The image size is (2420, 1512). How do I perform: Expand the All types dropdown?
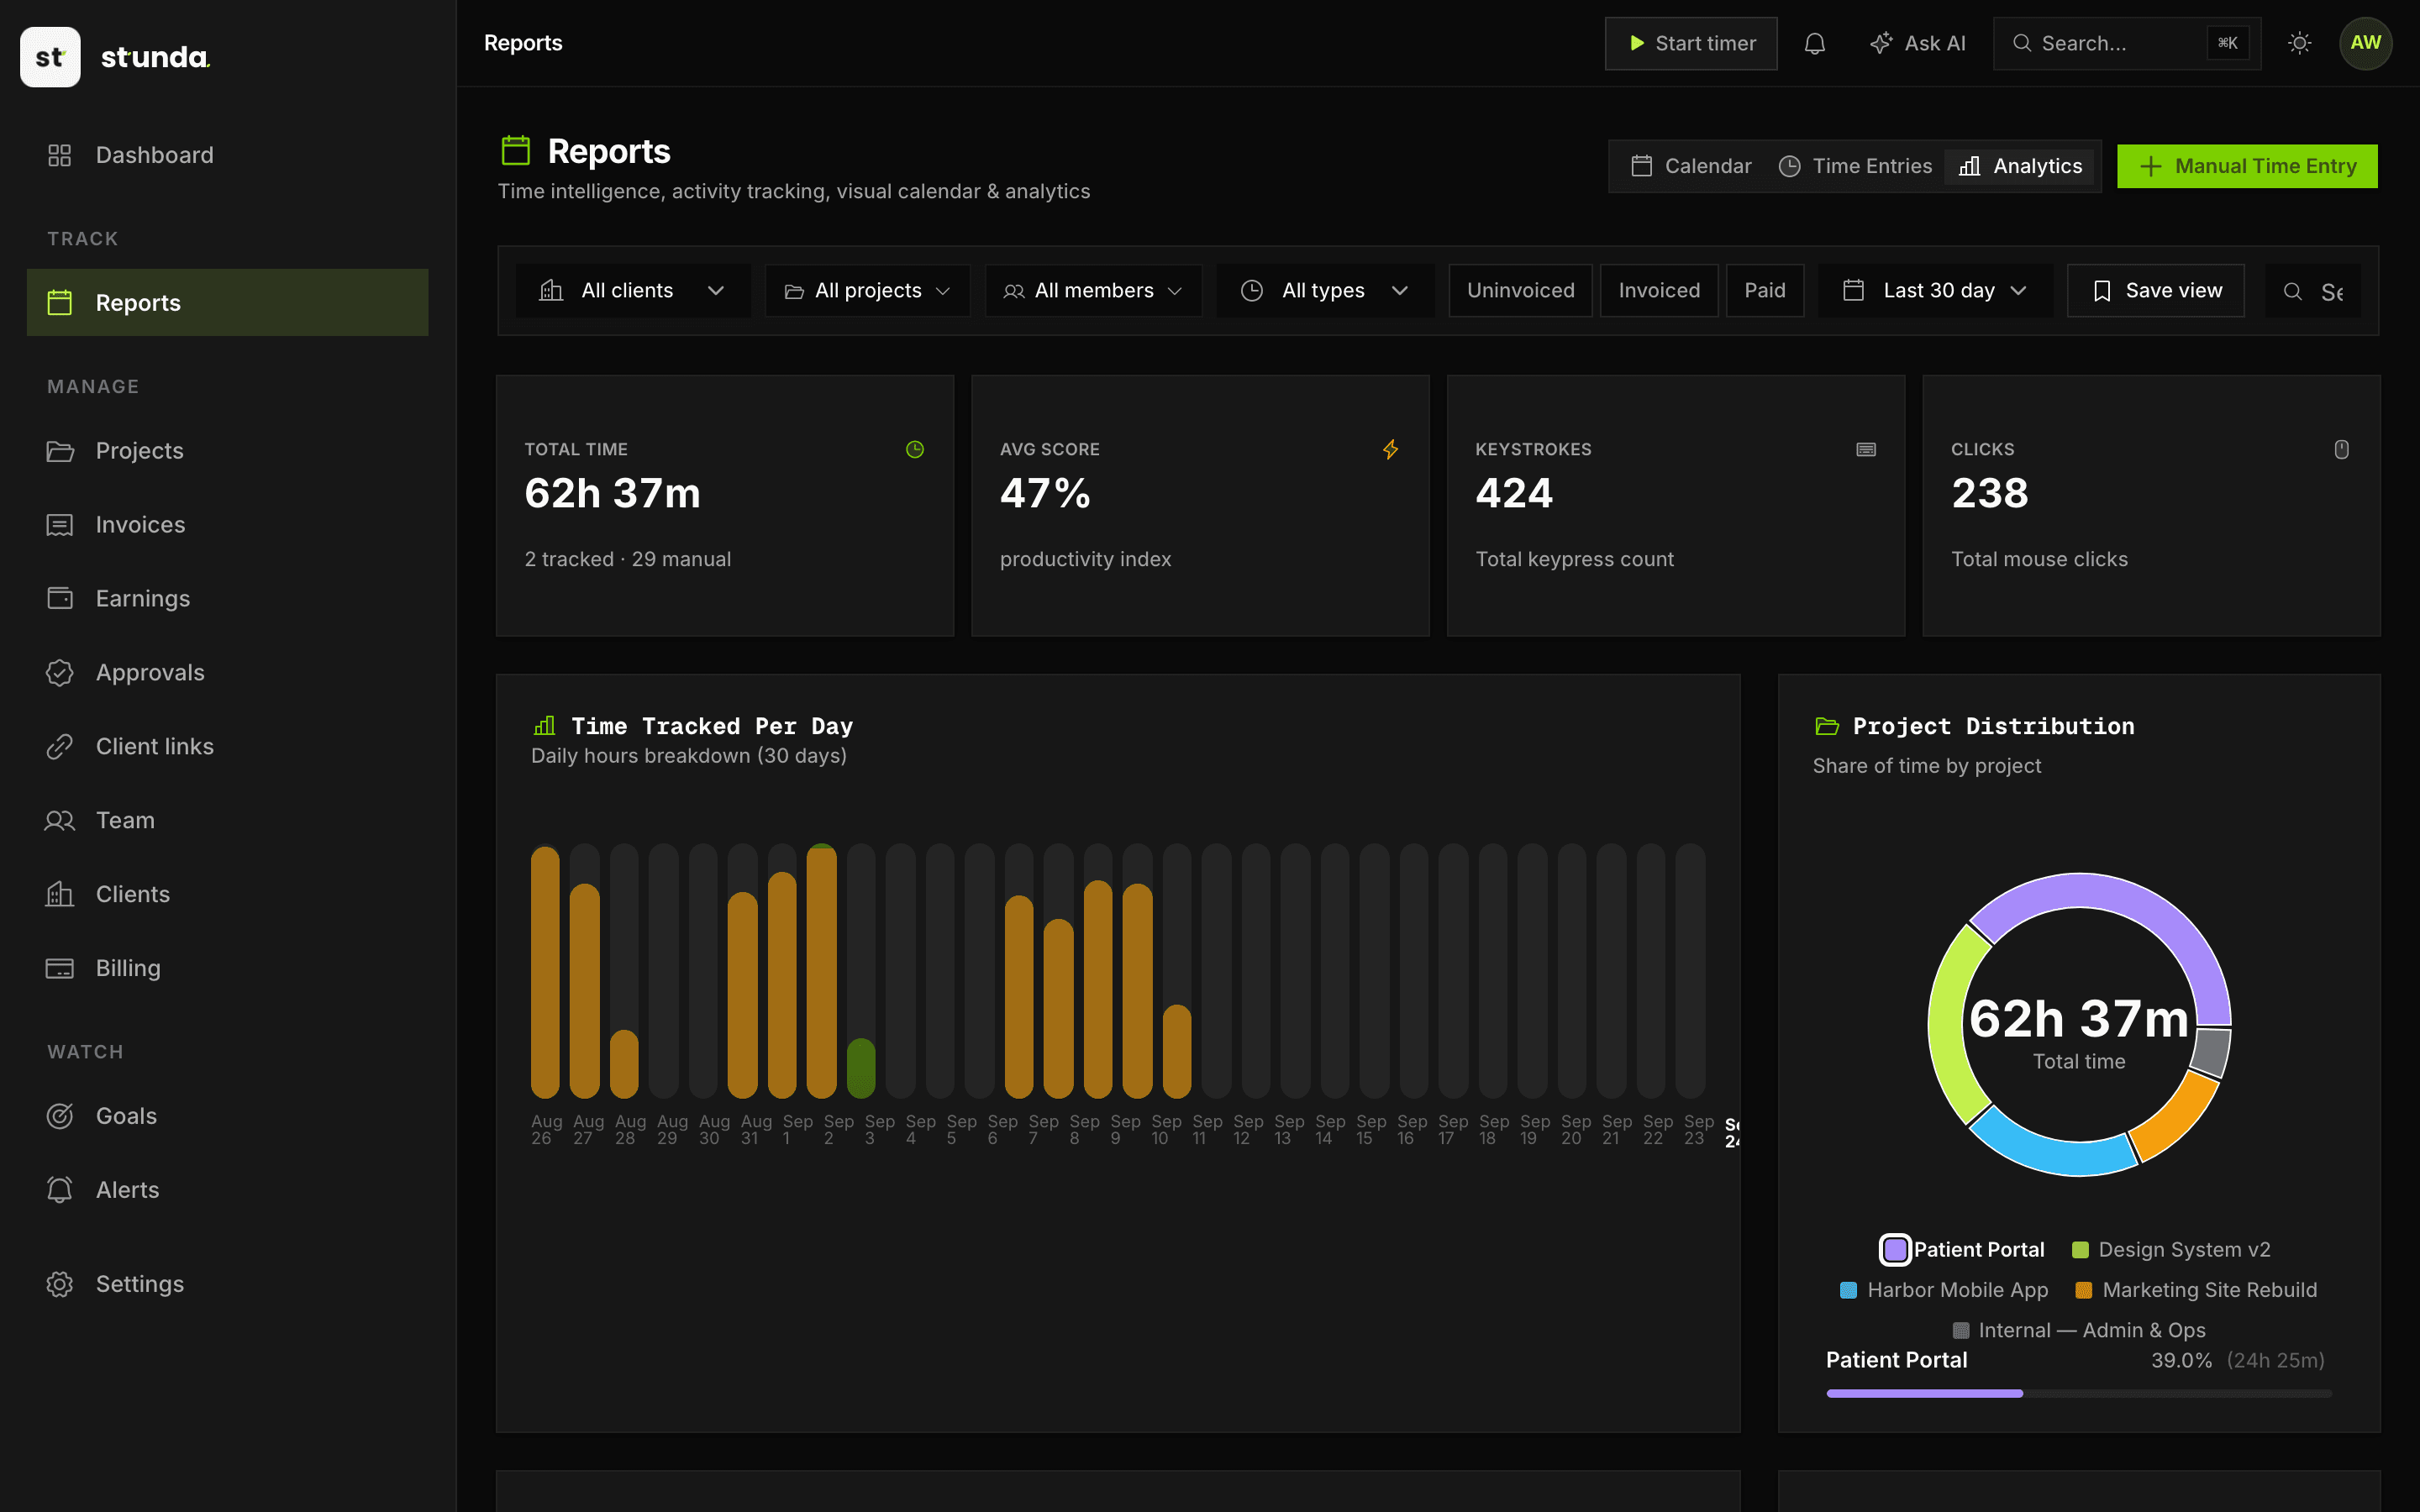point(1325,291)
